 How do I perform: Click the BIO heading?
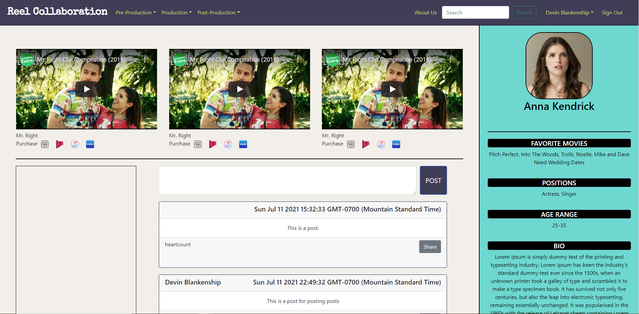pyautogui.click(x=559, y=246)
